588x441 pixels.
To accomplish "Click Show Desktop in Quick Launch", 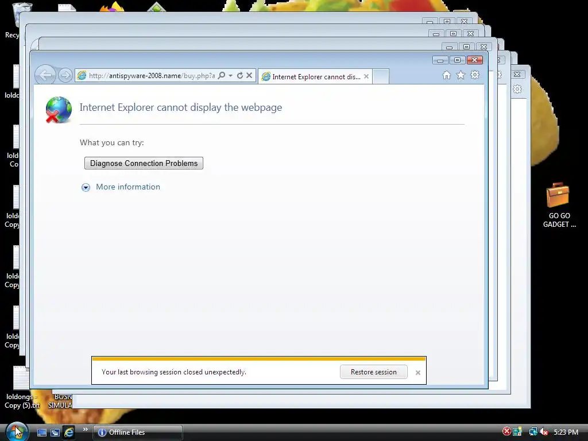I will coord(41,432).
